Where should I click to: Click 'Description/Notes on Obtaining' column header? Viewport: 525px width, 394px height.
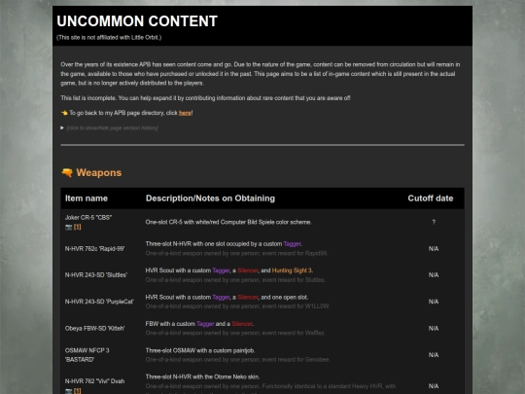tap(210, 198)
